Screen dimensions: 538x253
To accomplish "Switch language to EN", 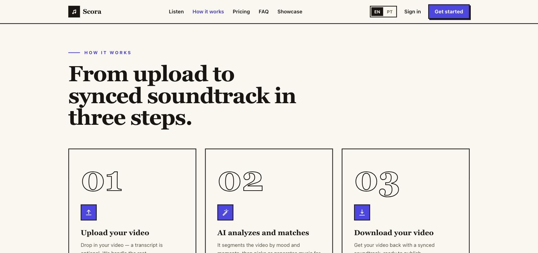I will (377, 12).
